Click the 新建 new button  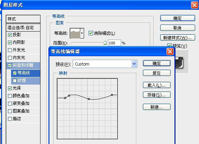(x=157, y=107)
